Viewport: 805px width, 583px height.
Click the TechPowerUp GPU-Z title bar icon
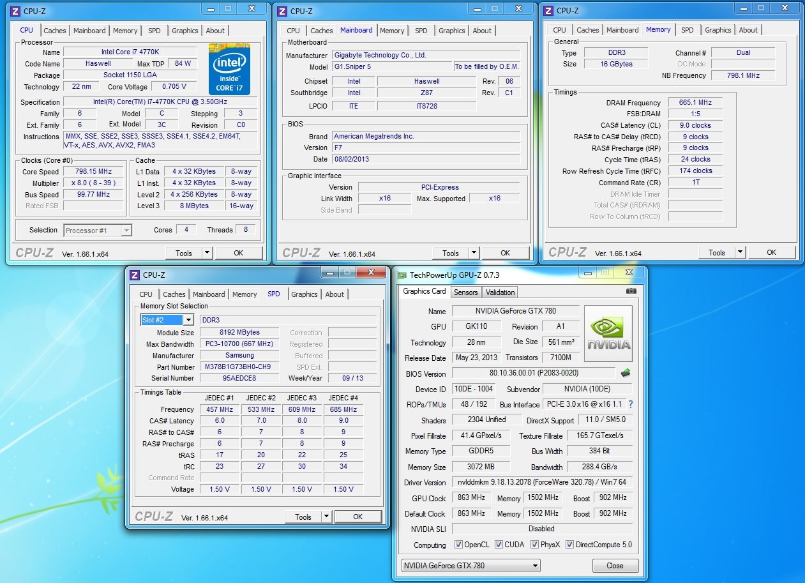click(x=402, y=275)
